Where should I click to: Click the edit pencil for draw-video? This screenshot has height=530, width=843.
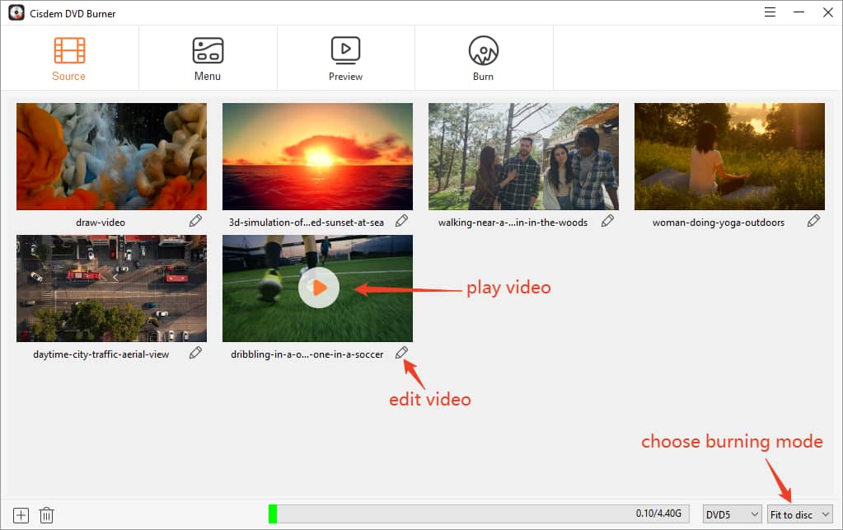pos(195,221)
